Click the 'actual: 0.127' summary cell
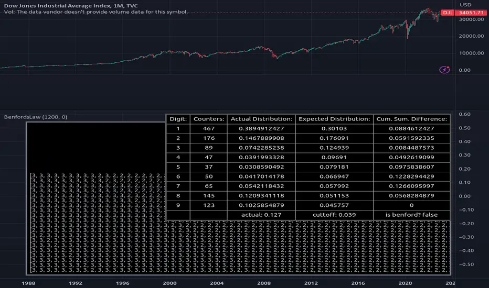 (261, 215)
